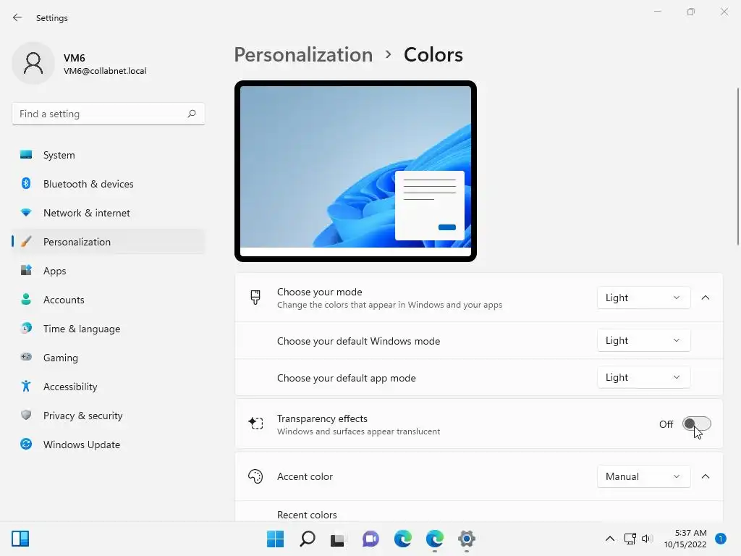Click the brush icon beside Choose your mode
This screenshot has width=741, height=556.
(x=255, y=298)
